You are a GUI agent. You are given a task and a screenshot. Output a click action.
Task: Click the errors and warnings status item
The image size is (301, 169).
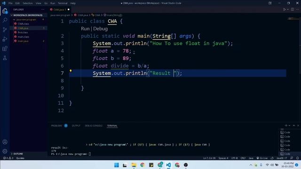pyautogui.click(x=8, y=158)
